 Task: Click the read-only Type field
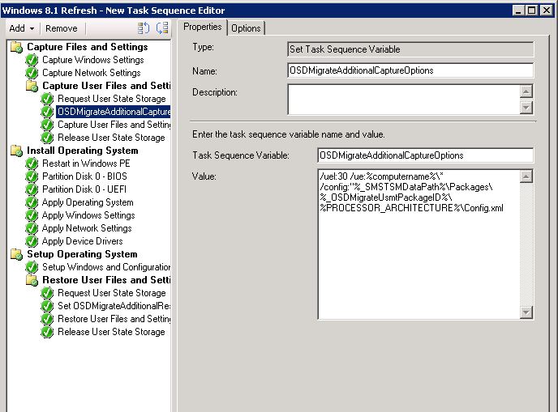click(x=410, y=49)
